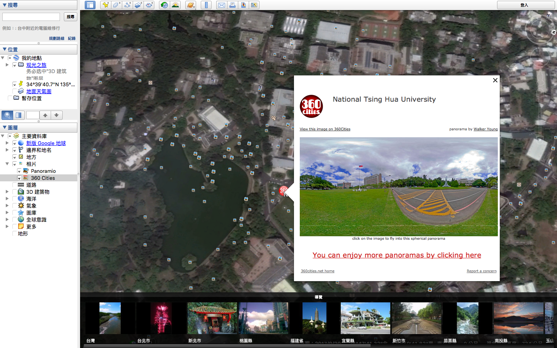Uncheck the 360 Cities layer checkbox
Screen dimensions: 557x348
click(x=19, y=178)
